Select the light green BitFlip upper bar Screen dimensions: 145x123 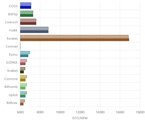tap(27, 12)
